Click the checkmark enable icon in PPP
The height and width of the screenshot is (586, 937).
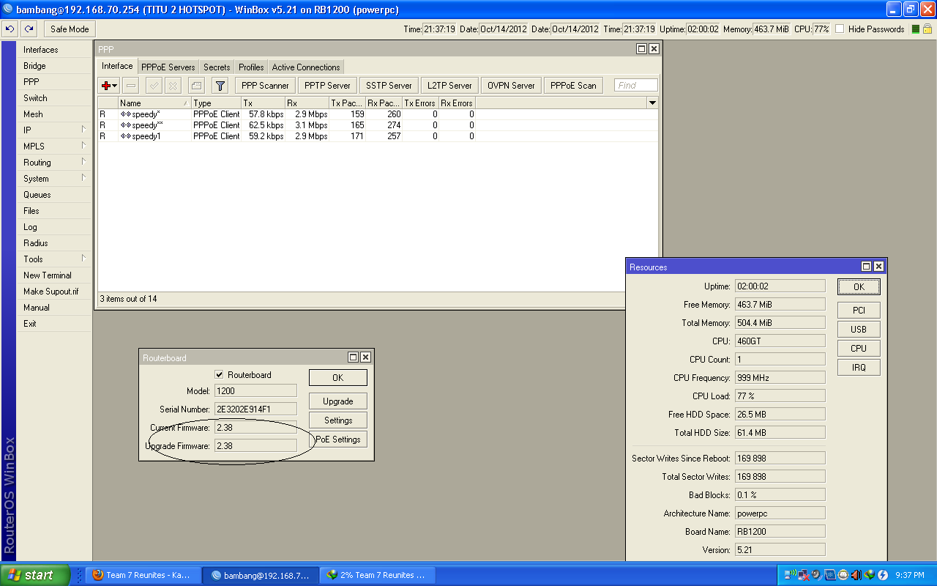point(154,86)
